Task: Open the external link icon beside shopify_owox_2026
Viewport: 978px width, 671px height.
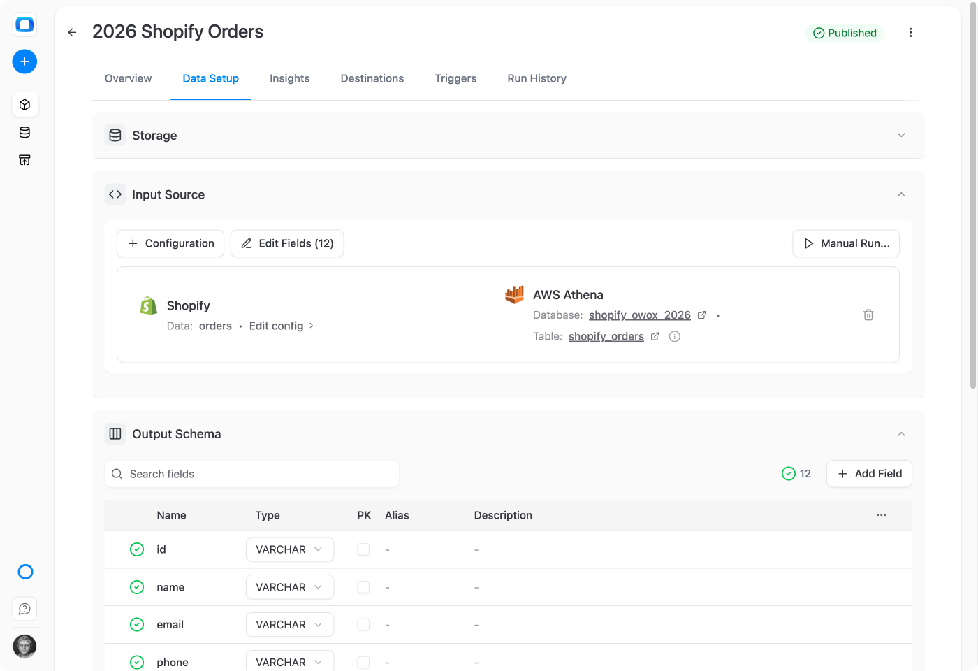Action: pos(701,315)
